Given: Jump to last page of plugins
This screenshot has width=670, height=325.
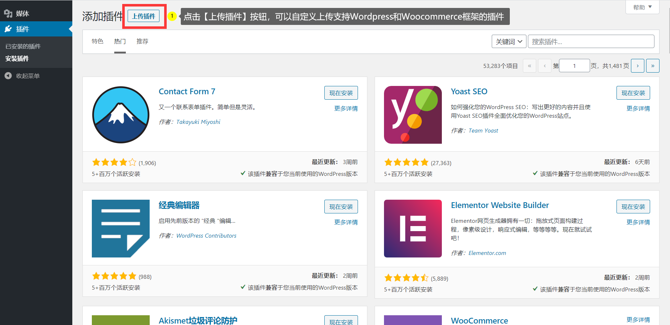Looking at the screenshot, I should [653, 66].
